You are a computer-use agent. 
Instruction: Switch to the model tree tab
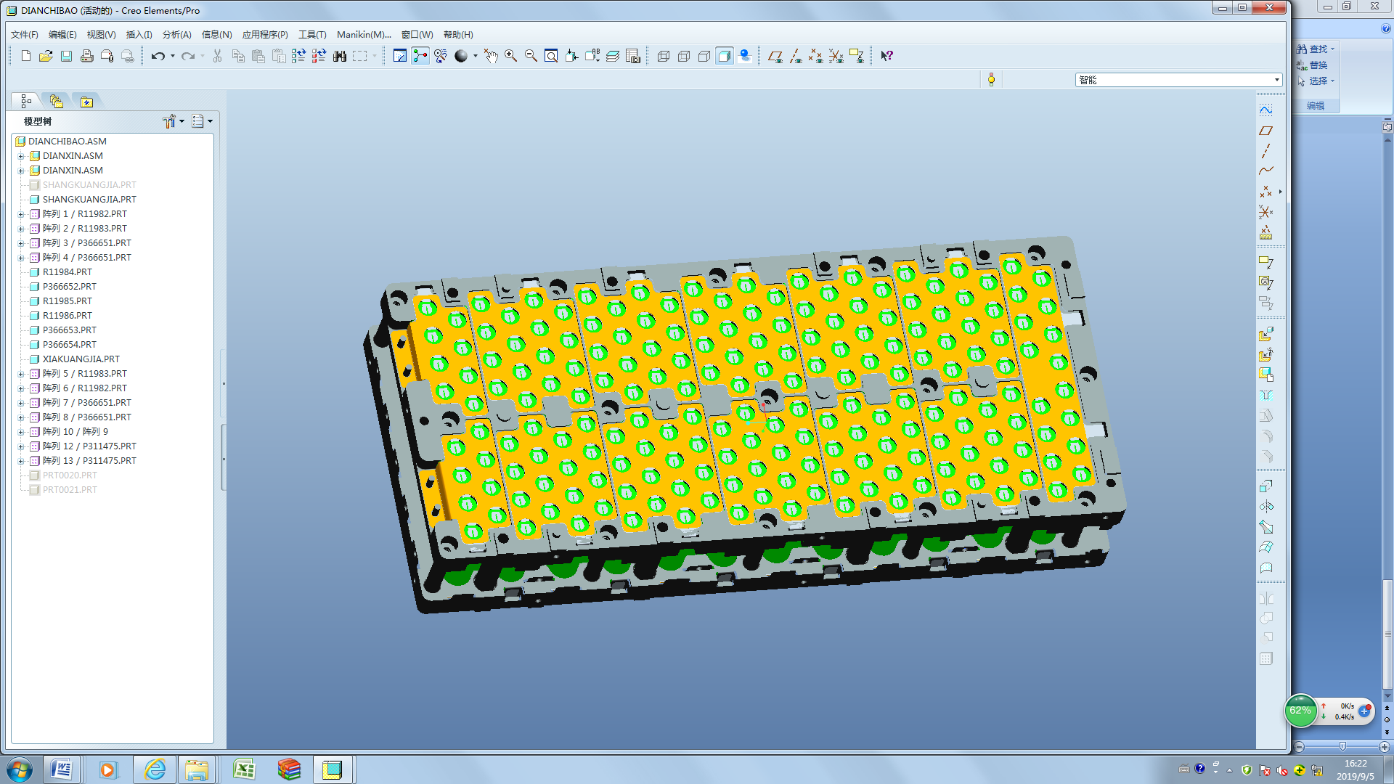pos(26,101)
